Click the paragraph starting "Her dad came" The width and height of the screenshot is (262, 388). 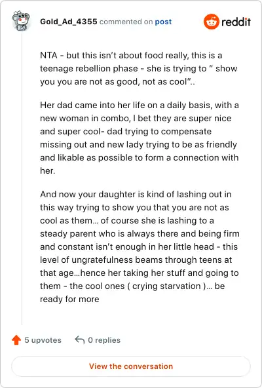point(140,138)
